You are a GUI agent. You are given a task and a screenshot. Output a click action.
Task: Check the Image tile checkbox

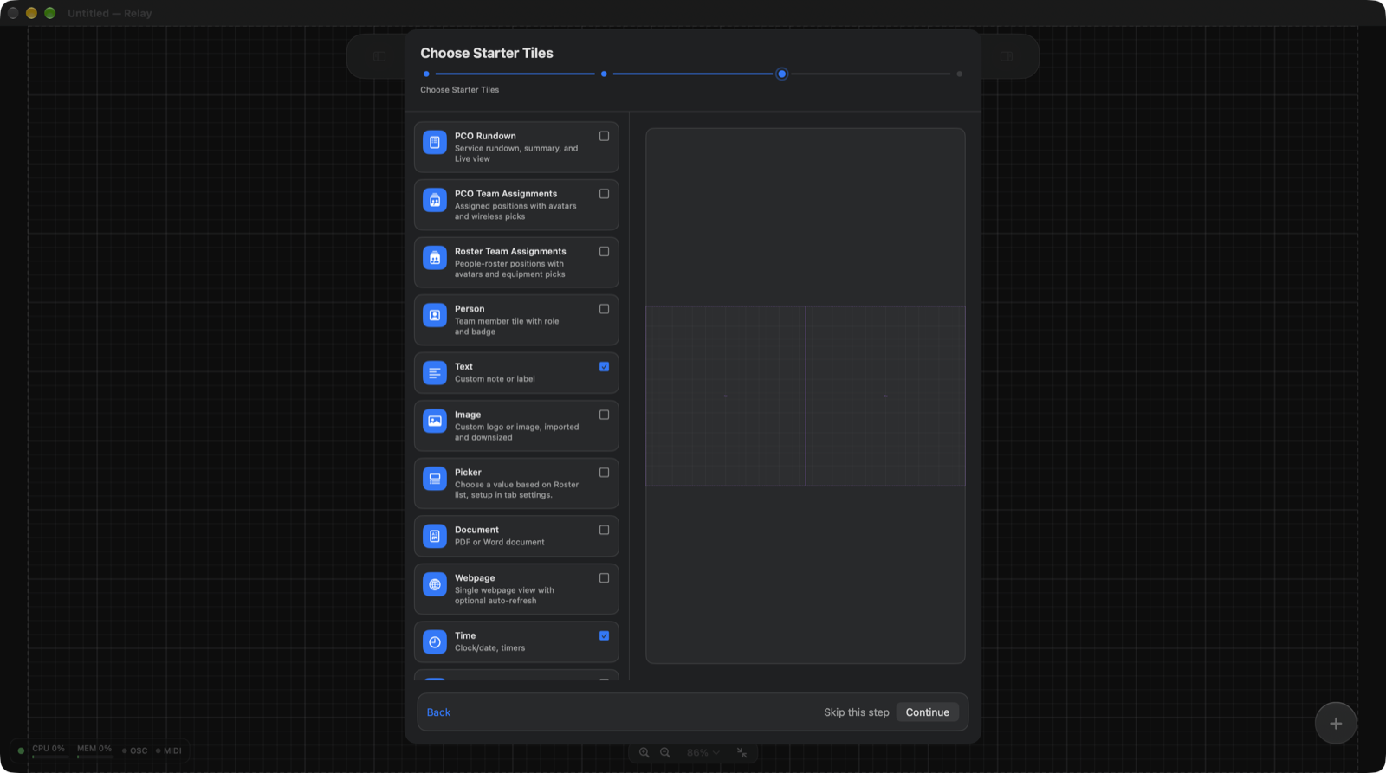pos(605,415)
